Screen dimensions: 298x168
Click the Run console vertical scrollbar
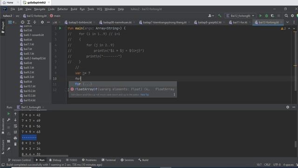(x=296, y=144)
